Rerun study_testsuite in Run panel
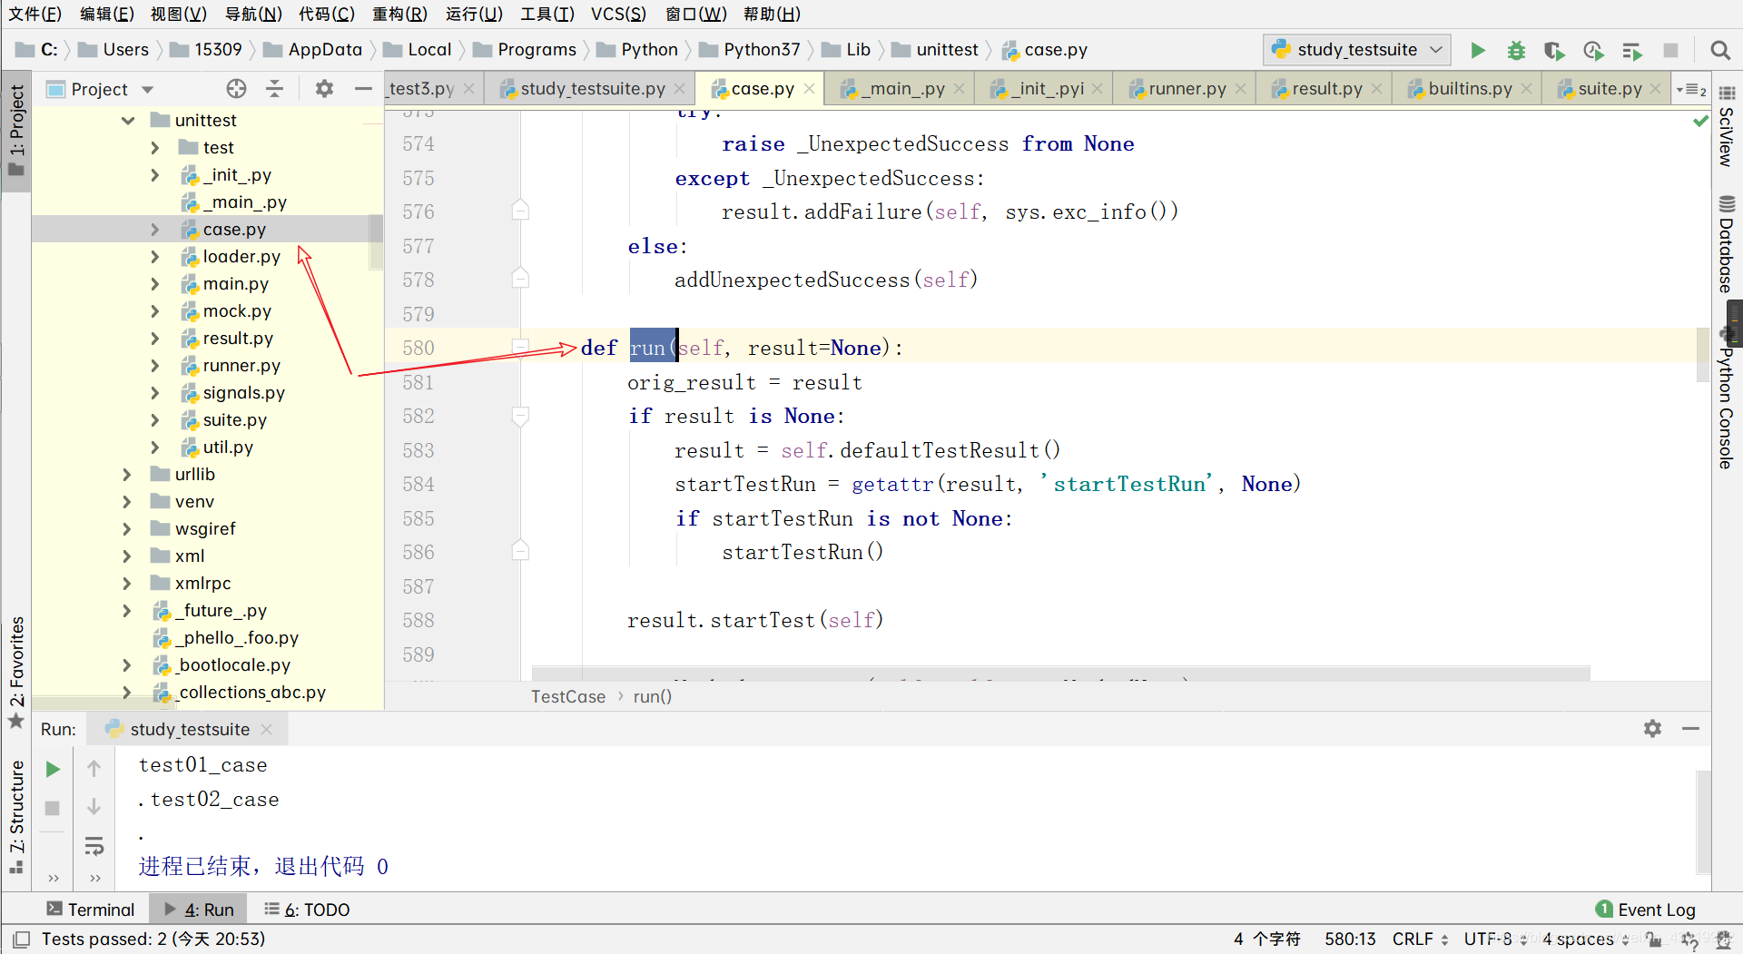1743x954 pixels. 53,769
